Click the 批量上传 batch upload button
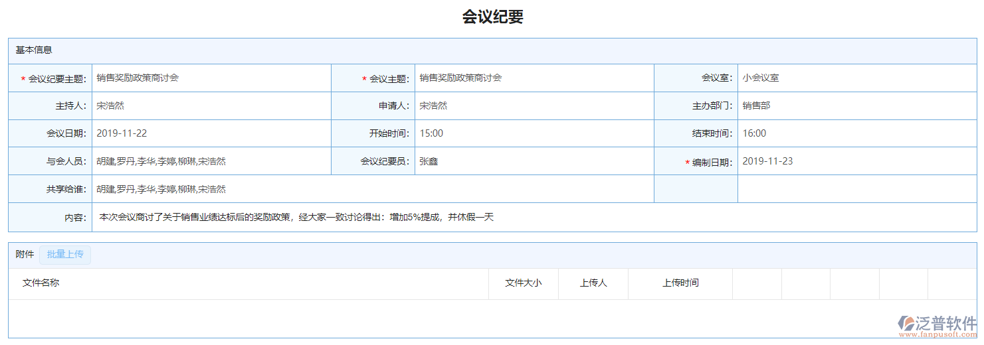Viewport: 984px width, 345px height. click(x=64, y=255)
